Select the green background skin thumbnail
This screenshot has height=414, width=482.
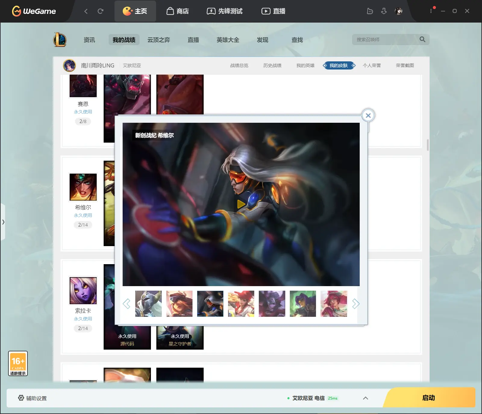(x=303, y=304)
